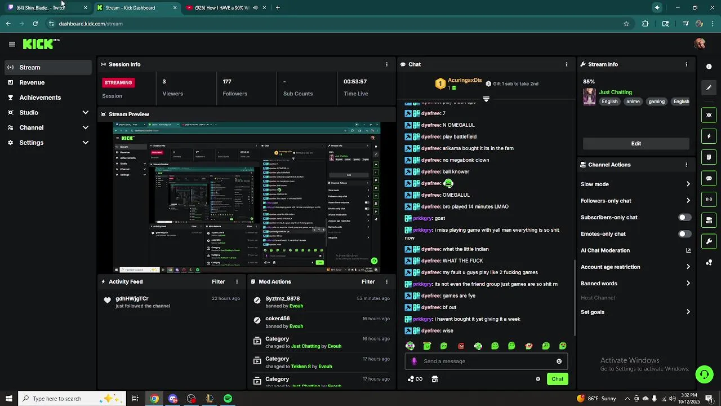The width and height of the screenshot is (721, 406).
Task: Collapse the chat leaderboard arrow
Action: pyautogui.click(x=486, y=99)
